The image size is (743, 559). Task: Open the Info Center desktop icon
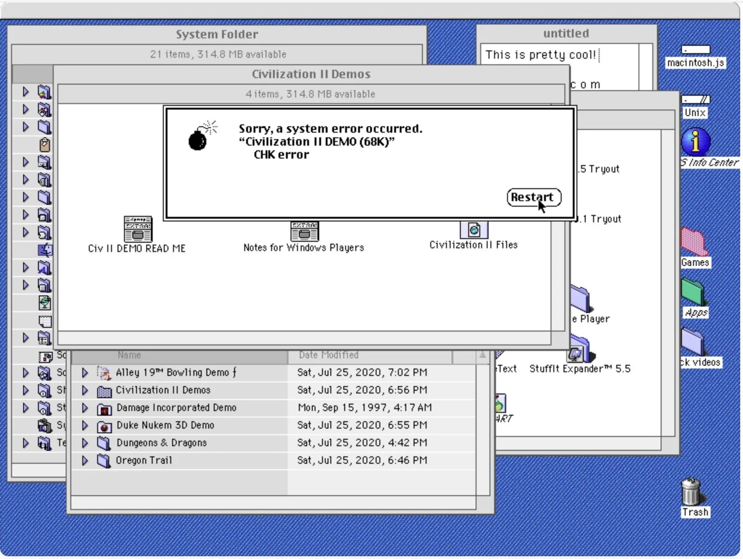[695, 141]
